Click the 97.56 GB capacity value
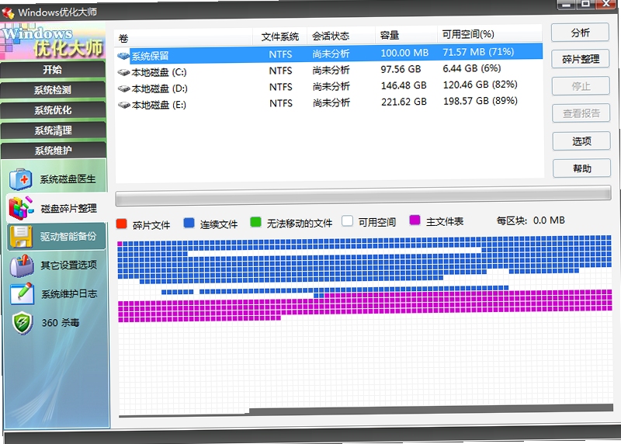 point(401,69)
